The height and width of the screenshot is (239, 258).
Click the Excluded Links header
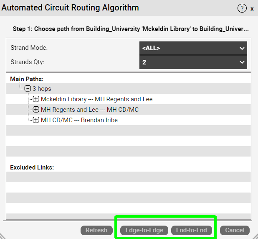pyautogui.click(x=32, y=167)
